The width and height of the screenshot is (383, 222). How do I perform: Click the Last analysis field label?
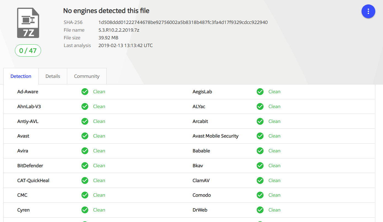pyautogui.click(x=77, y=45)
